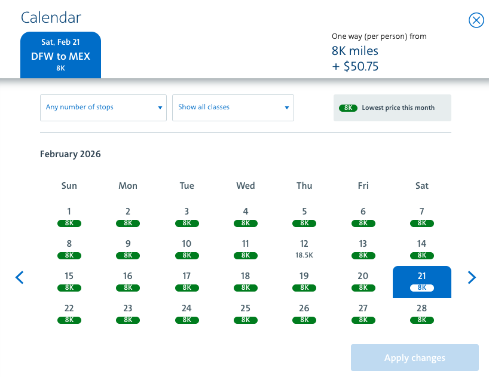Screen dimensions: 489x386
Task: Select the Sat, Feb 21 DFW to MEX tab
Action: (x=60, y=55)
